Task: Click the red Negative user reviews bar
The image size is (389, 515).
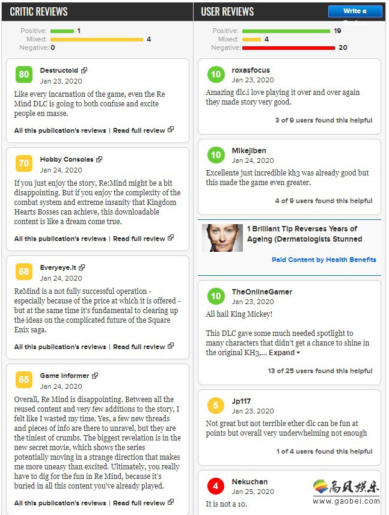Action: pyautogui.click(x=289, y=47)
